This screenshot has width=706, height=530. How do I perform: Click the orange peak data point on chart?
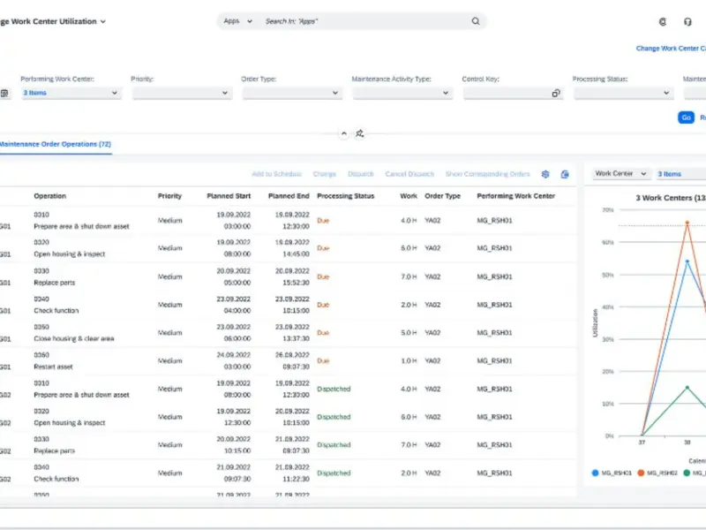[x=687, y=223]
